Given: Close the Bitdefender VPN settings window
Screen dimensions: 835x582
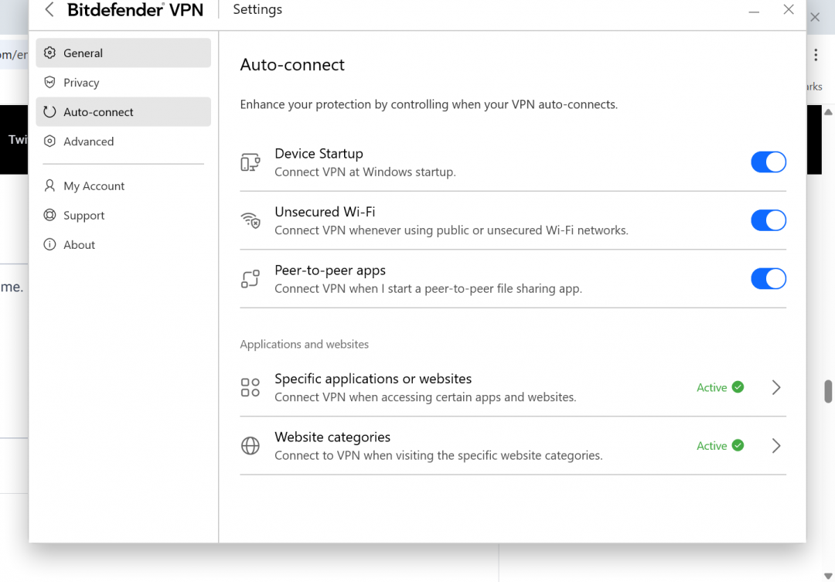Looking at the screenshot, I should coord(789,9).
